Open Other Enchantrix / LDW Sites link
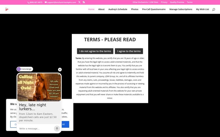This screenshot has width=220, height=137. click(x=145, y=2)
